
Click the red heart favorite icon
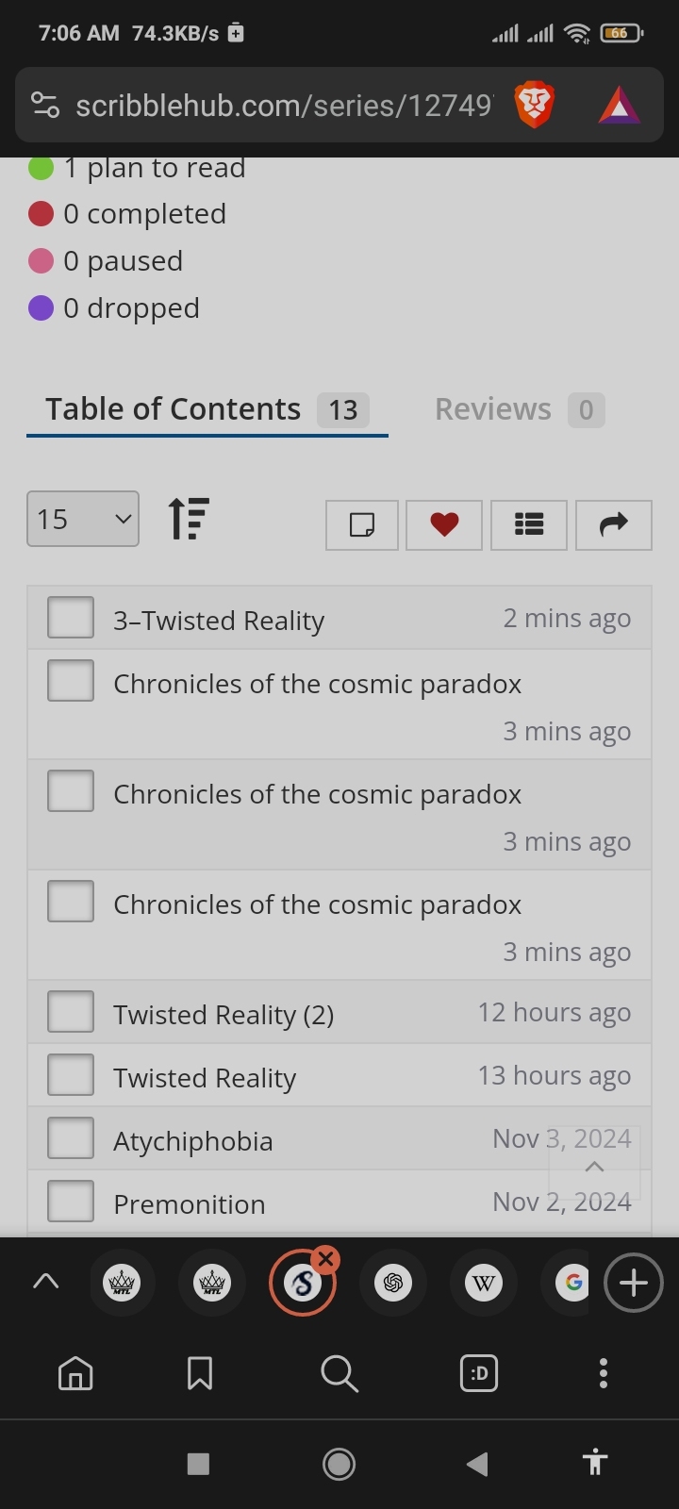[444, 524]
